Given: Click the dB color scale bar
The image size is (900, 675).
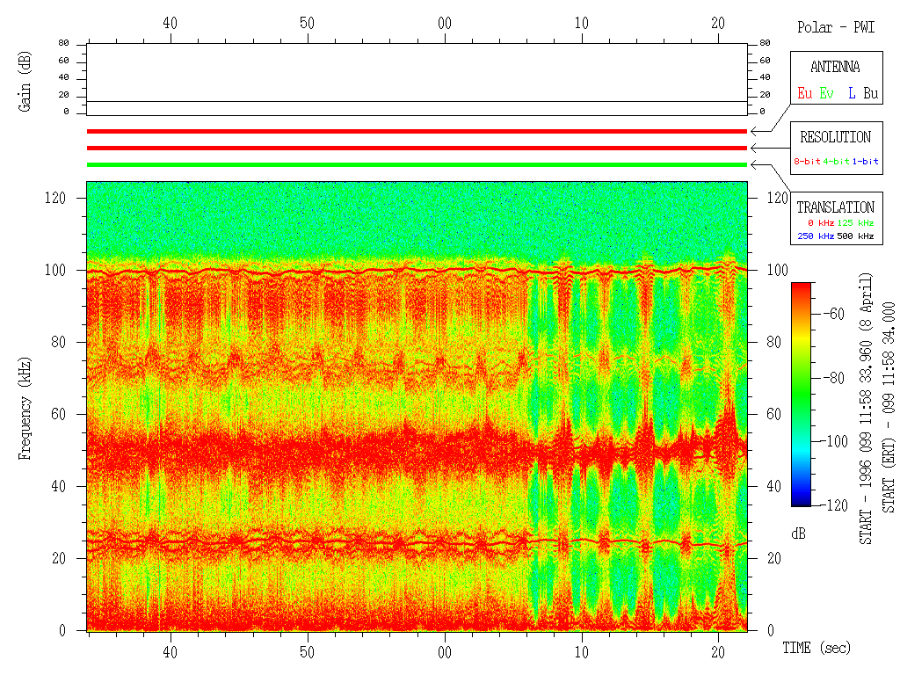Looking at the screenshot, I should pos(802,394).
